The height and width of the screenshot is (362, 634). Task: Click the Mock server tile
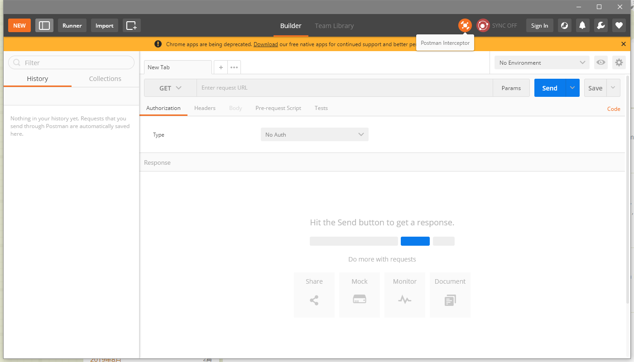(360, 295)
